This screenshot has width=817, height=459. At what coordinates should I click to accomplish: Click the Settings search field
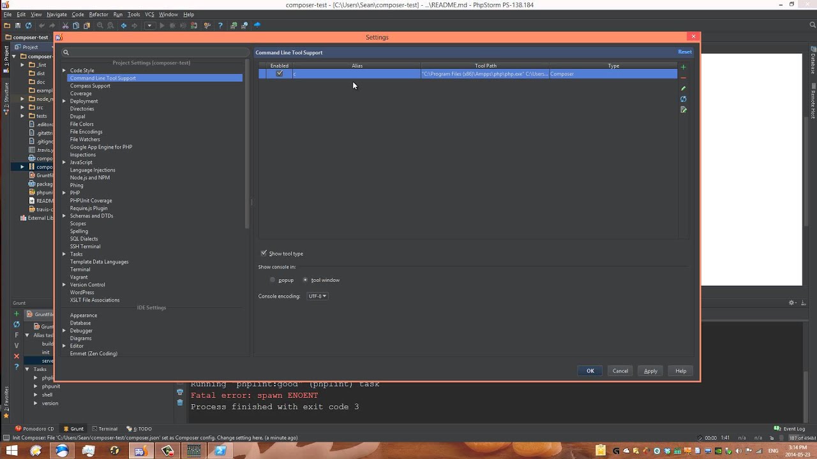tap(155, 52)
